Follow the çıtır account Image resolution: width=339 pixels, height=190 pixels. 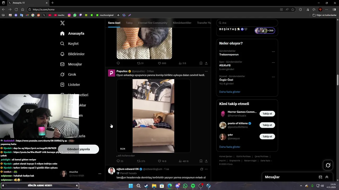pos(267,137)
